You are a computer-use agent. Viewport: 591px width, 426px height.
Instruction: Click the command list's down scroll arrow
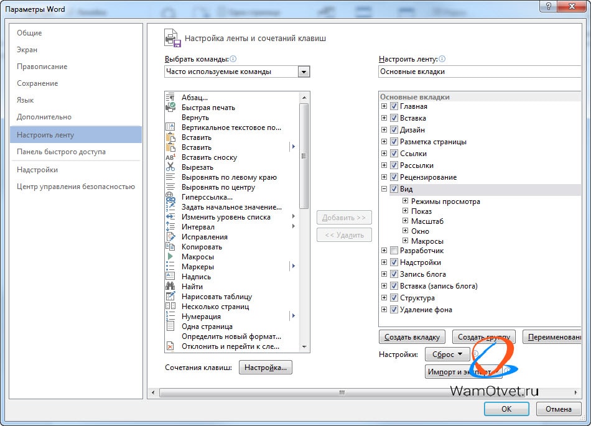[304, 346]
